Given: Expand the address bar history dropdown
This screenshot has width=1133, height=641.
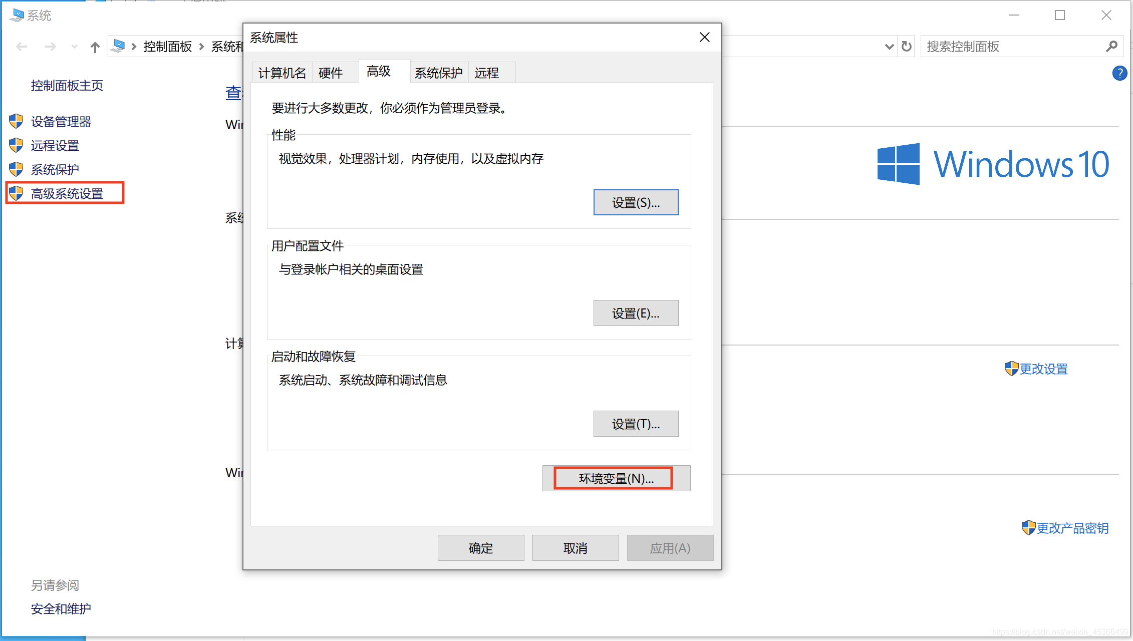Looking at the screenshot, I should (889, 47).
